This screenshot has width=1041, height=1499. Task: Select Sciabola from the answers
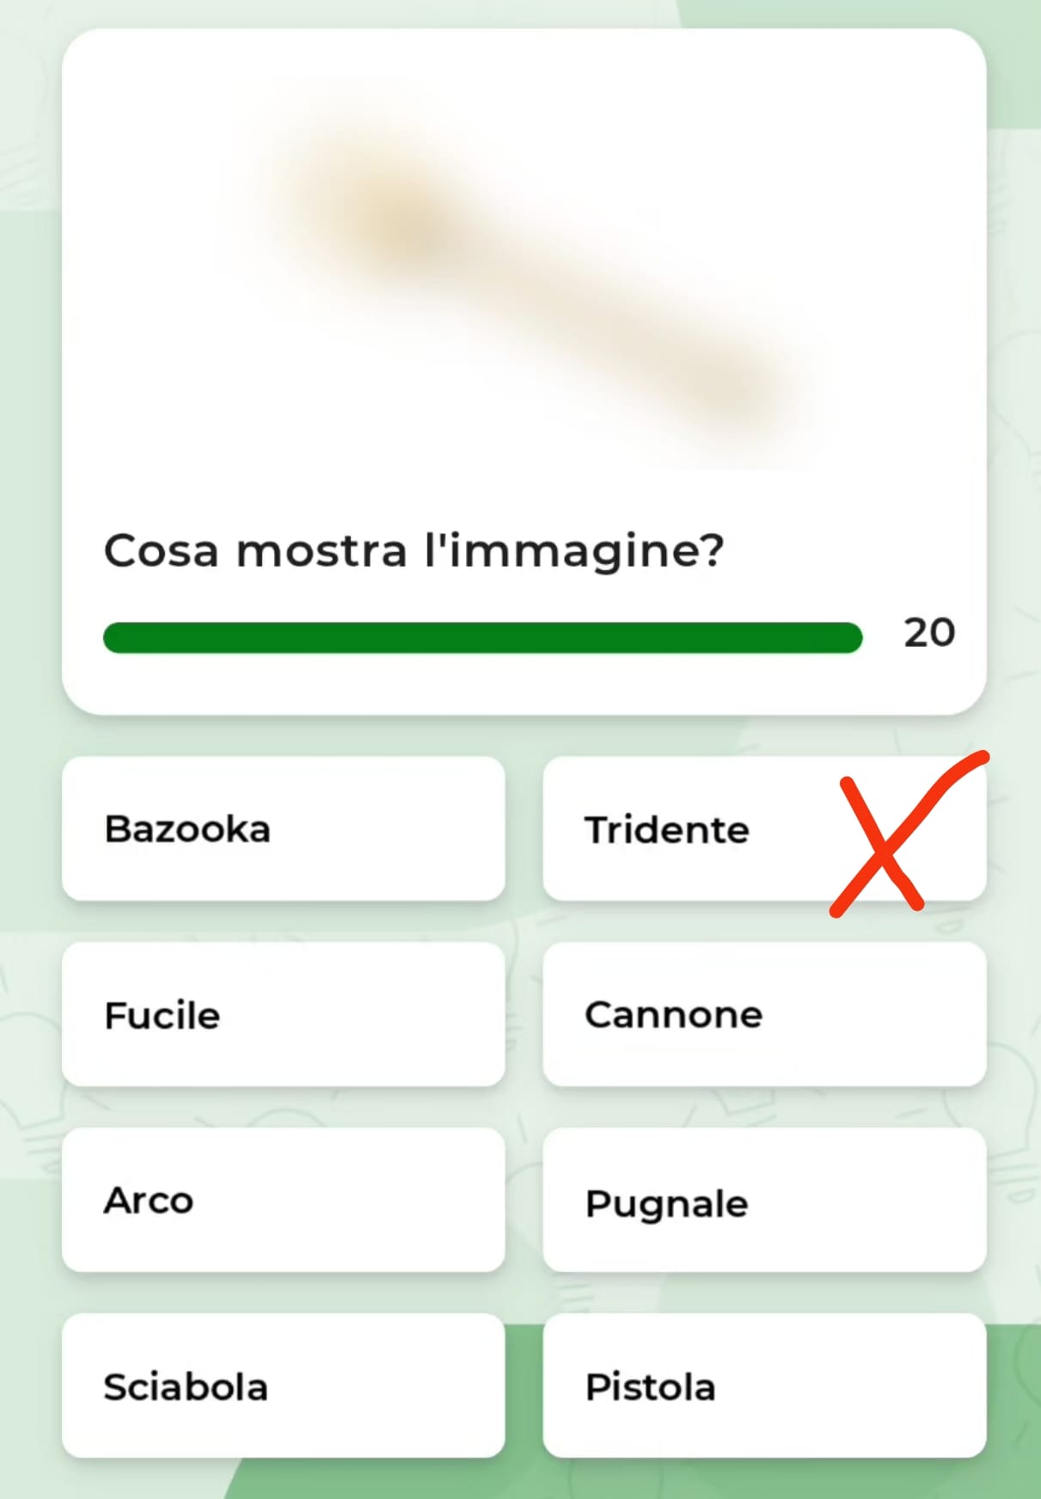[283, 1385]
